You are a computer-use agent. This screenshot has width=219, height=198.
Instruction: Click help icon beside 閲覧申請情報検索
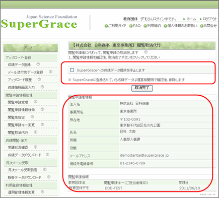tap(42, 109)
